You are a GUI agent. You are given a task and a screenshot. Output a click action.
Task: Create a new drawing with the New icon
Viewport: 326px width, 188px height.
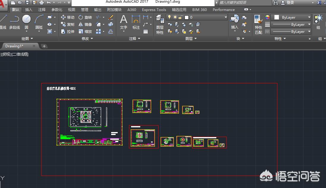pyautogui.click(x=13, y=2)
